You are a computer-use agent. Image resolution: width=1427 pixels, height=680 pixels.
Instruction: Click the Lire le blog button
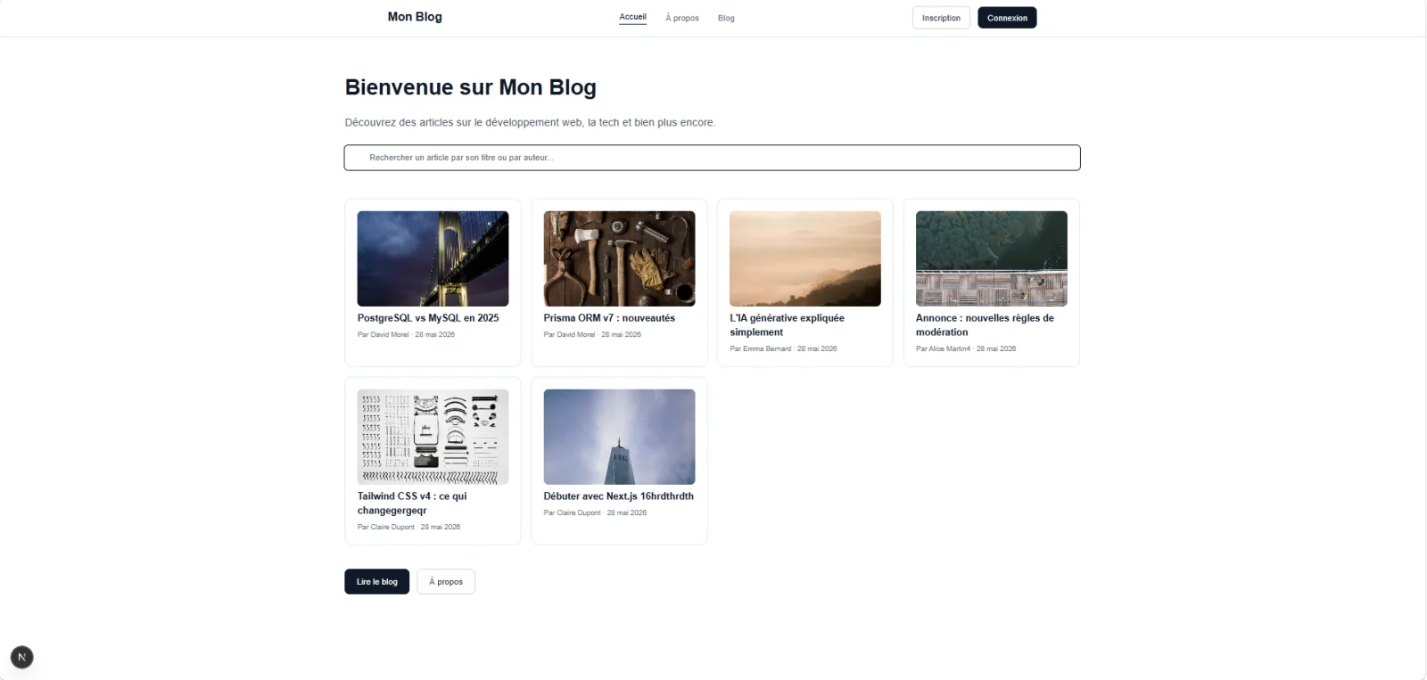[x=377, y=582]
